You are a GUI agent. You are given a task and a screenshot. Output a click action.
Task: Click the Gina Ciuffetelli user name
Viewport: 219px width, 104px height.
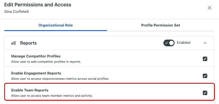[17, 12]
